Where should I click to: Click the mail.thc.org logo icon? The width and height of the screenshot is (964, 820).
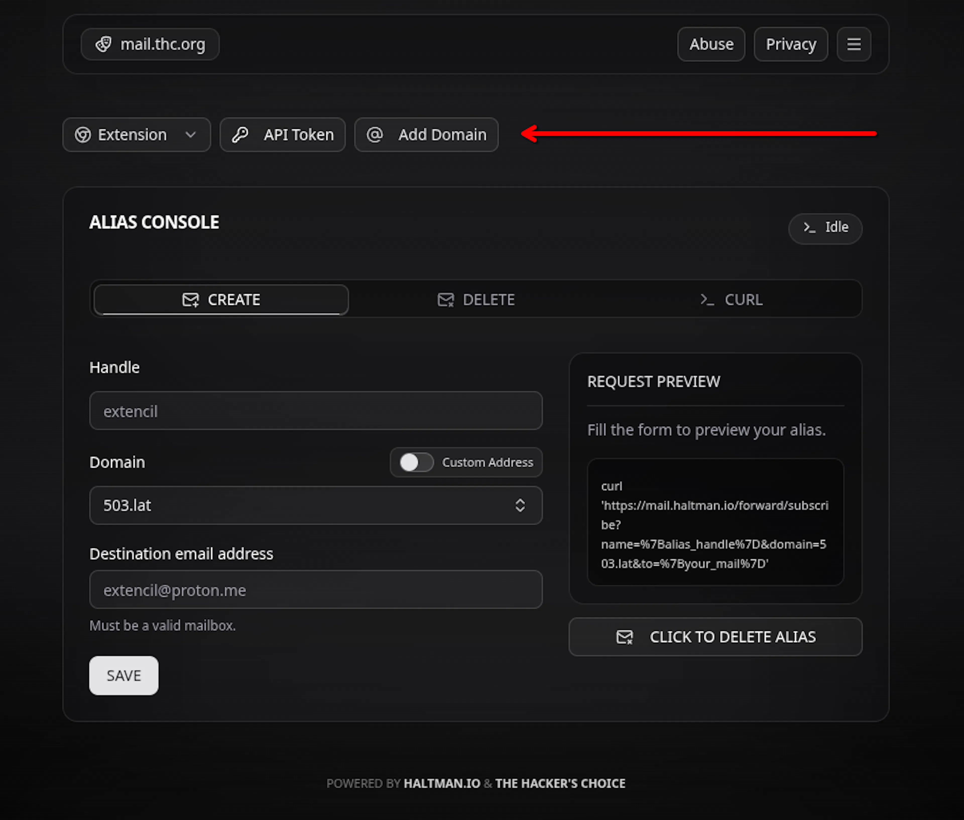103,44
